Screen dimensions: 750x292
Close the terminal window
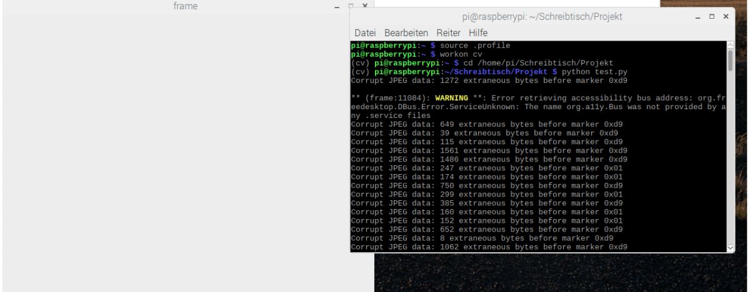point(726,16)
